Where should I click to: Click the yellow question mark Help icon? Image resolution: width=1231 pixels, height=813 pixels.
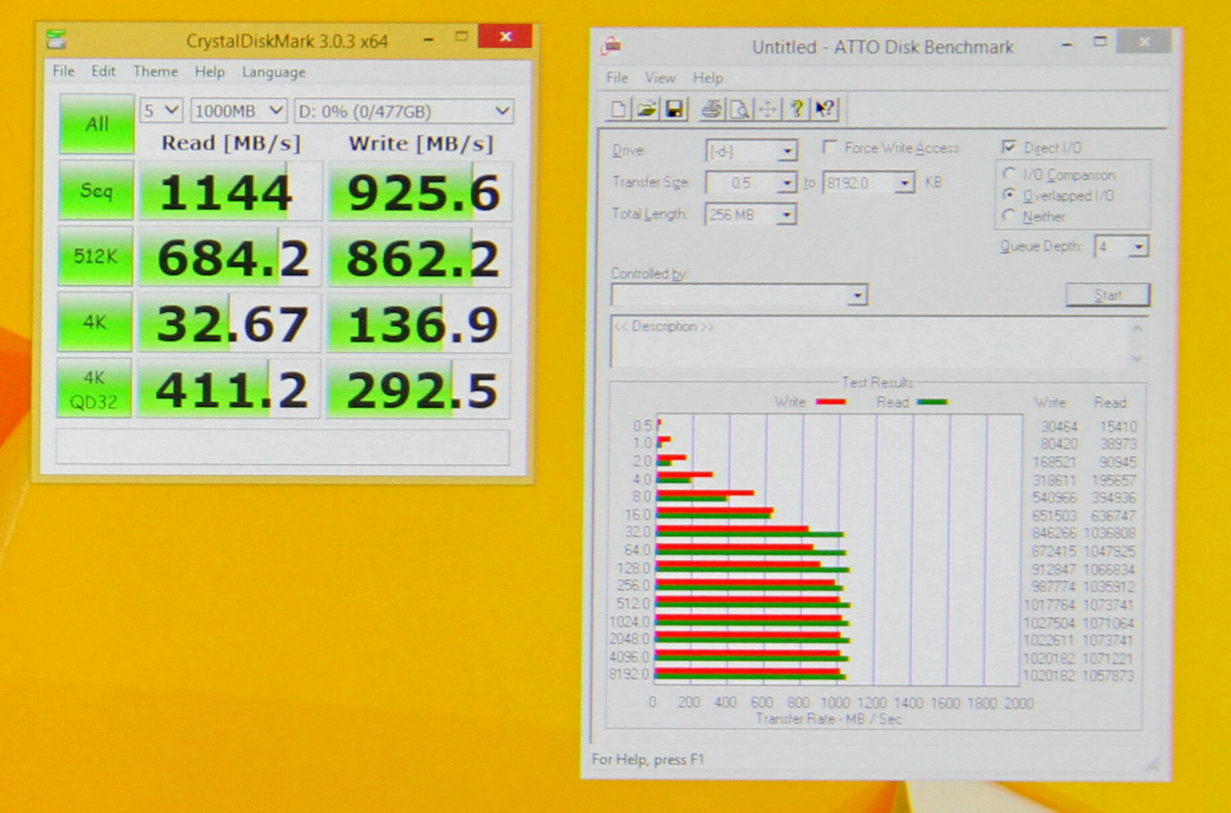click(x=796, y=109)
